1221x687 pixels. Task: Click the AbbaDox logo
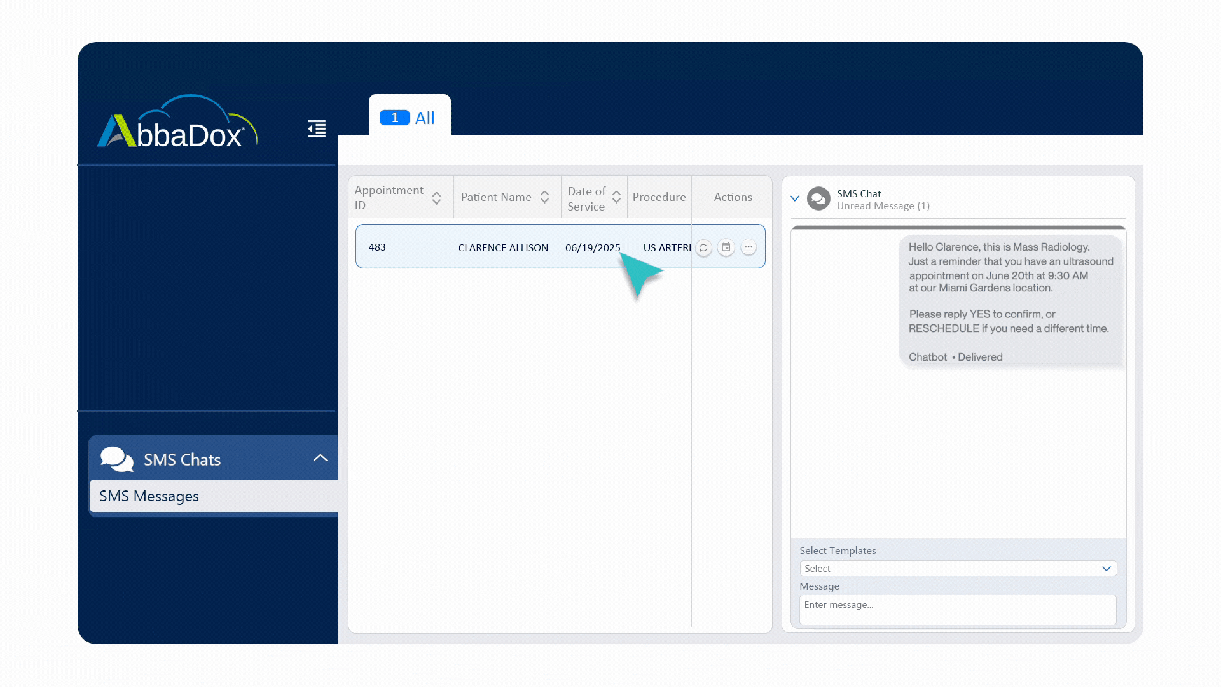pos(177,121)
